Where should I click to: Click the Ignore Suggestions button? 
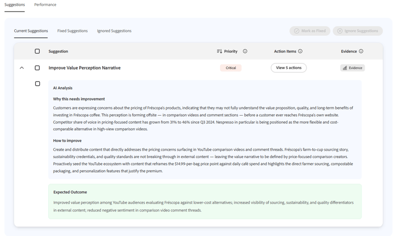(x=358, y=31)
